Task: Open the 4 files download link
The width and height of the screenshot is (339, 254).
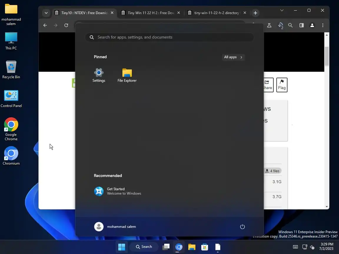Action: (x=272, y=171)
